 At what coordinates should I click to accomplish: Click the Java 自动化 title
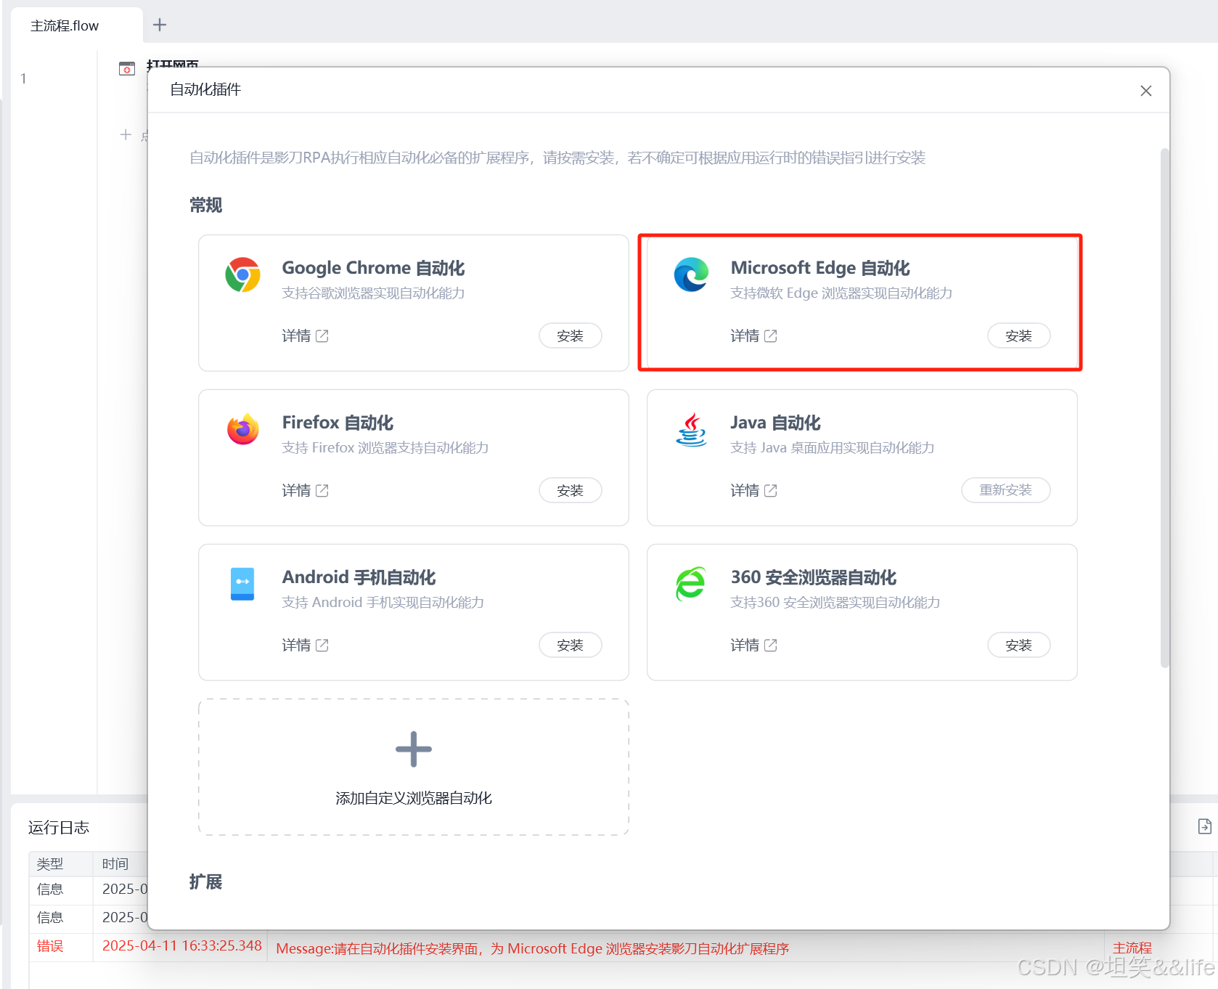tap(775, 423)
